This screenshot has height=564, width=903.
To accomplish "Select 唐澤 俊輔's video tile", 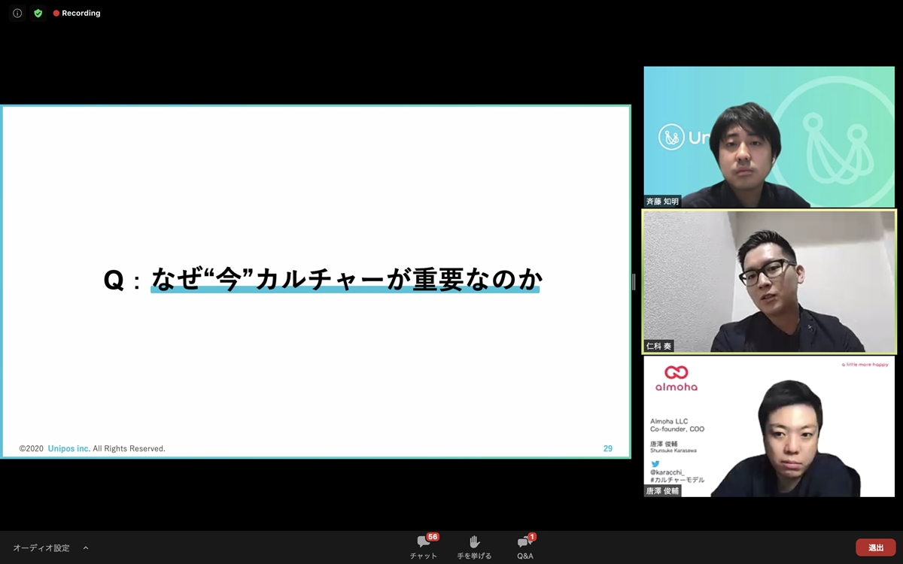I will (769, 426).
